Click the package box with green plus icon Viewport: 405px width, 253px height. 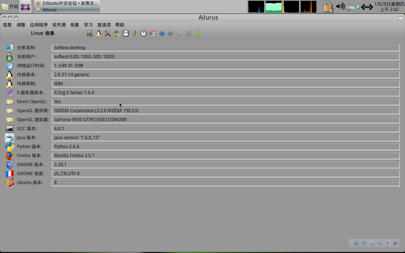tap(117, 34)
